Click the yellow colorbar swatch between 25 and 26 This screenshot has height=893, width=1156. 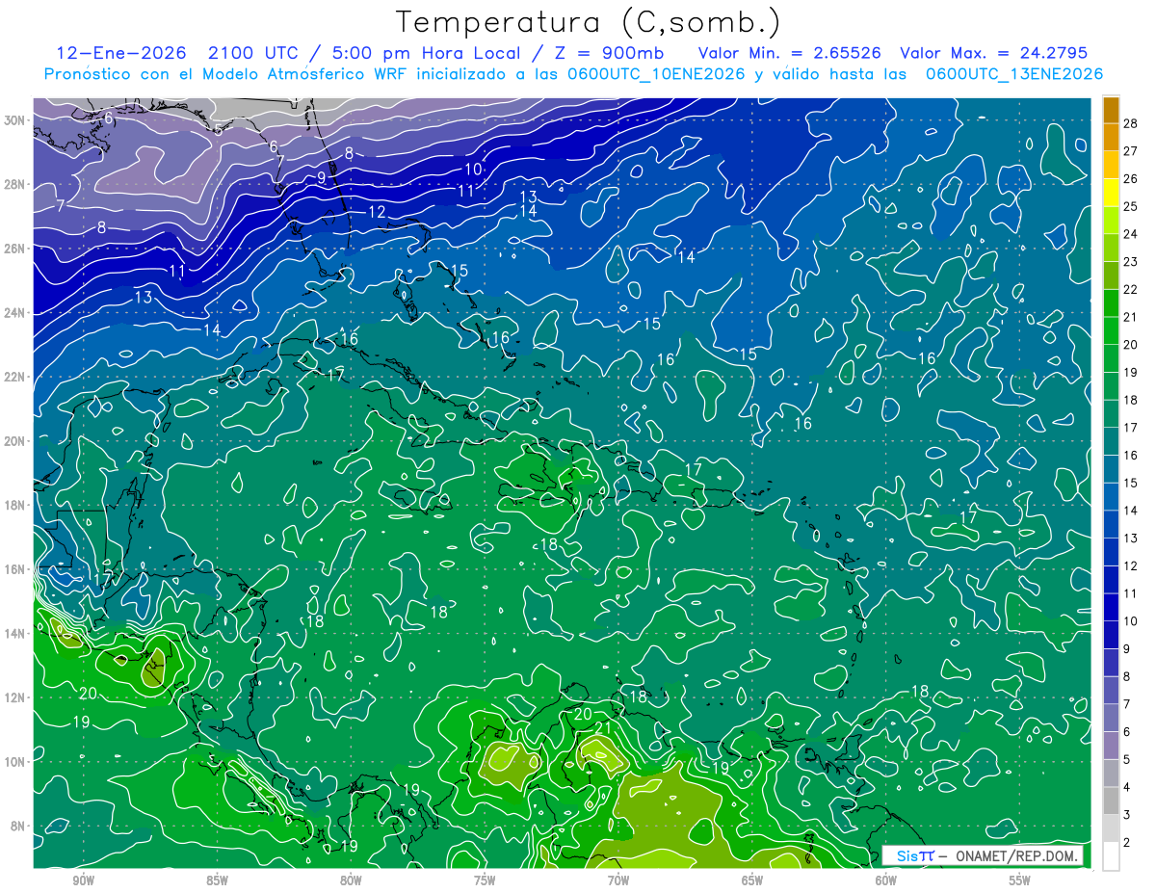click(x=1111, y=193)
